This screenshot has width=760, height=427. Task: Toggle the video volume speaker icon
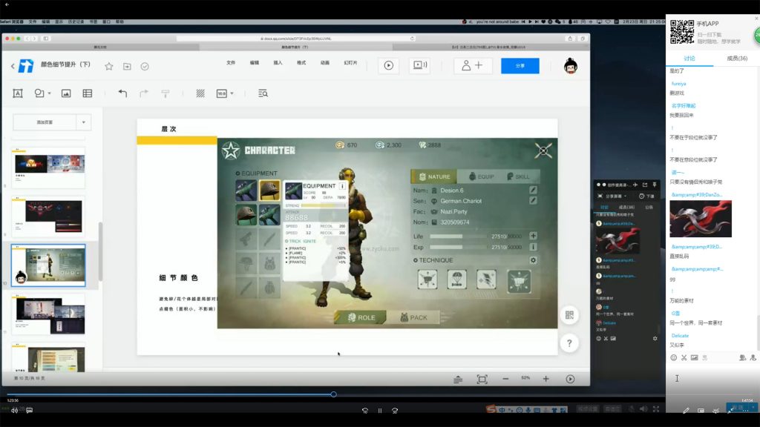[x=14, y=409]
